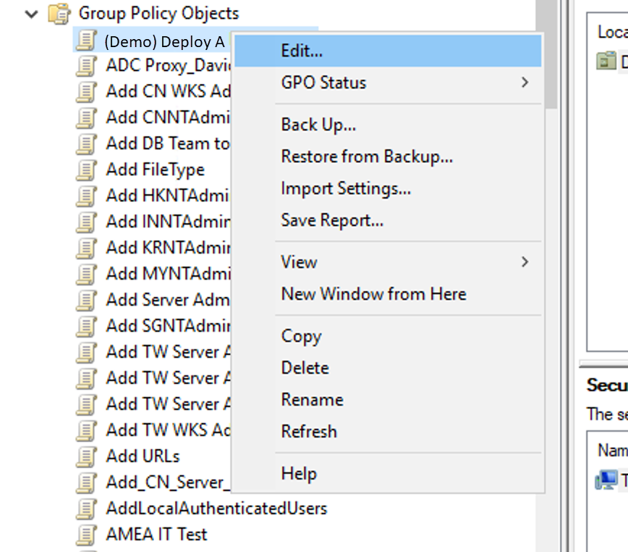
Task: Open the View submenu arrow
Action: click(525, 262)
